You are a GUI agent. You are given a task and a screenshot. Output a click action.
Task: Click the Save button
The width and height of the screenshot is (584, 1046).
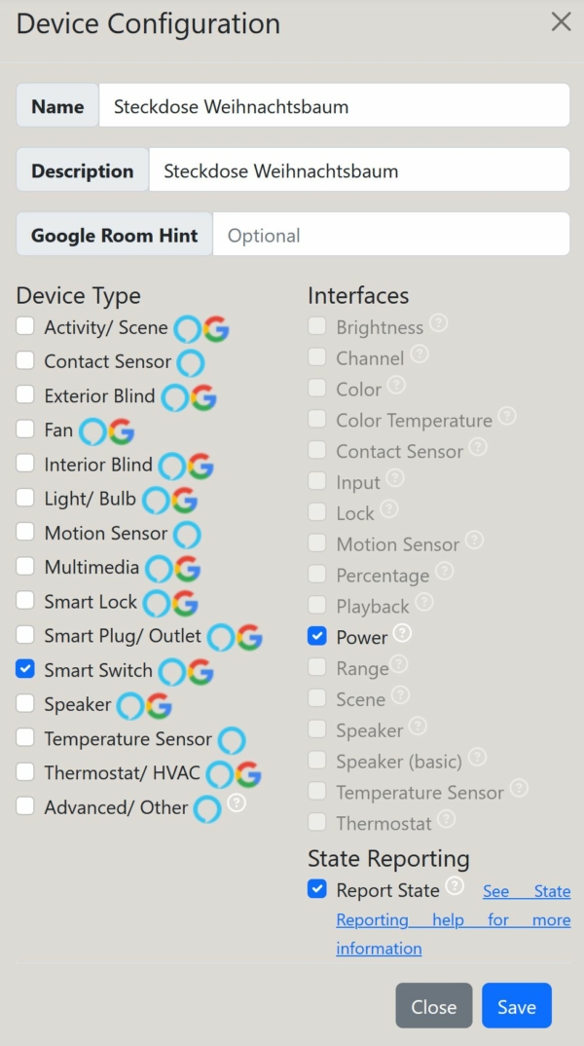point(516,1005)
